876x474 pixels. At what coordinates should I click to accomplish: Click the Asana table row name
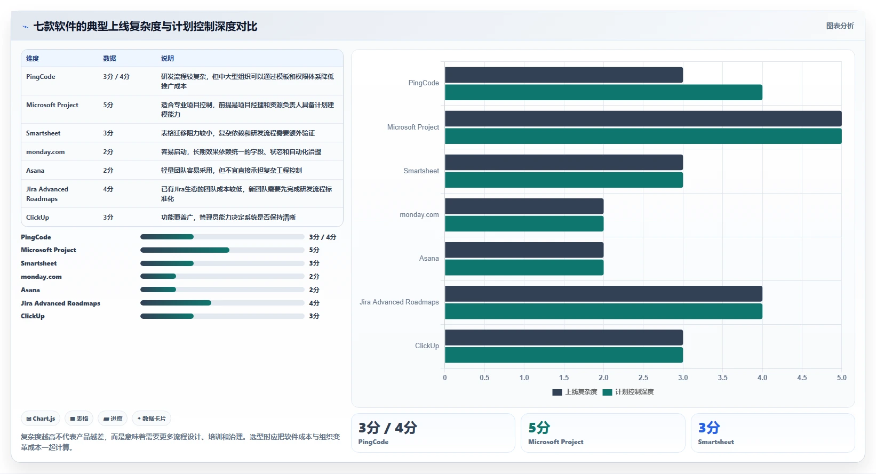pos(35,171)
